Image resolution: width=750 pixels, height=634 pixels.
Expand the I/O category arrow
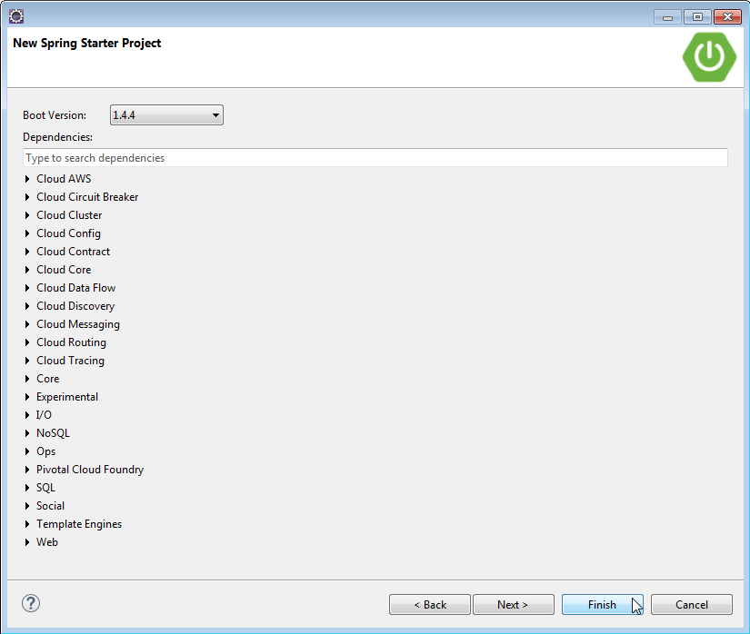click(27, 415)
